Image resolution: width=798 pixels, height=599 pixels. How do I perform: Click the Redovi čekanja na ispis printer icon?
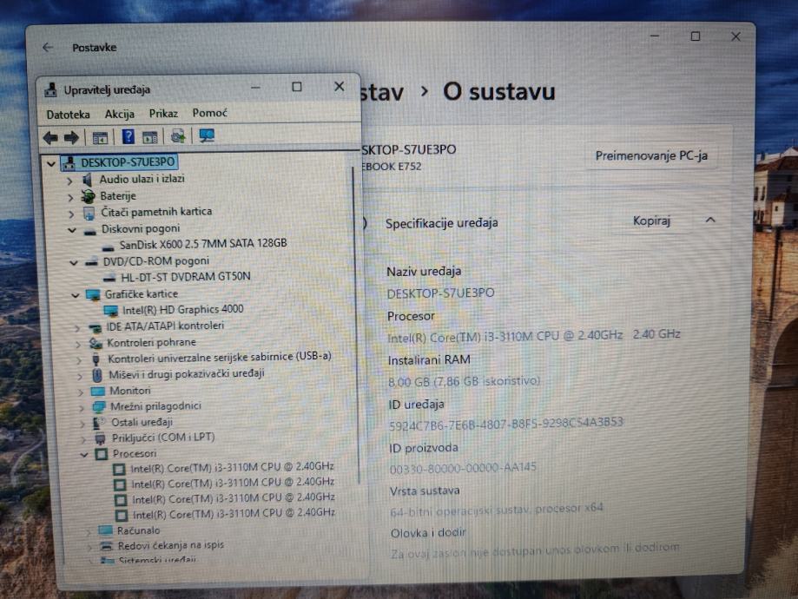(106, 546)
